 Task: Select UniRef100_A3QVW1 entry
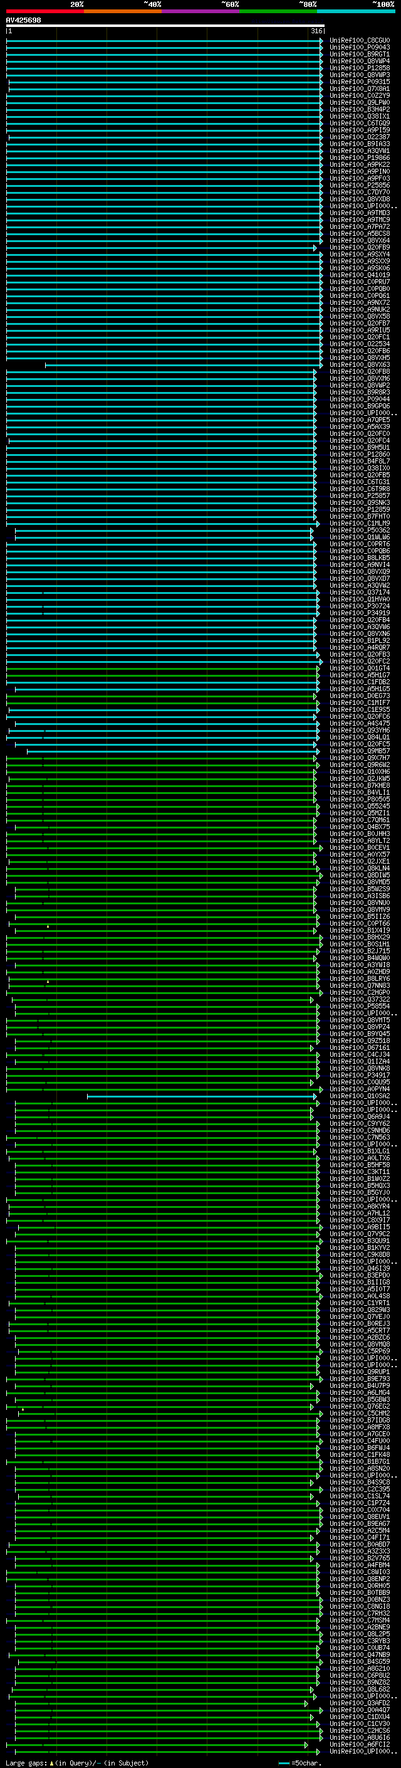click(359, 151)
